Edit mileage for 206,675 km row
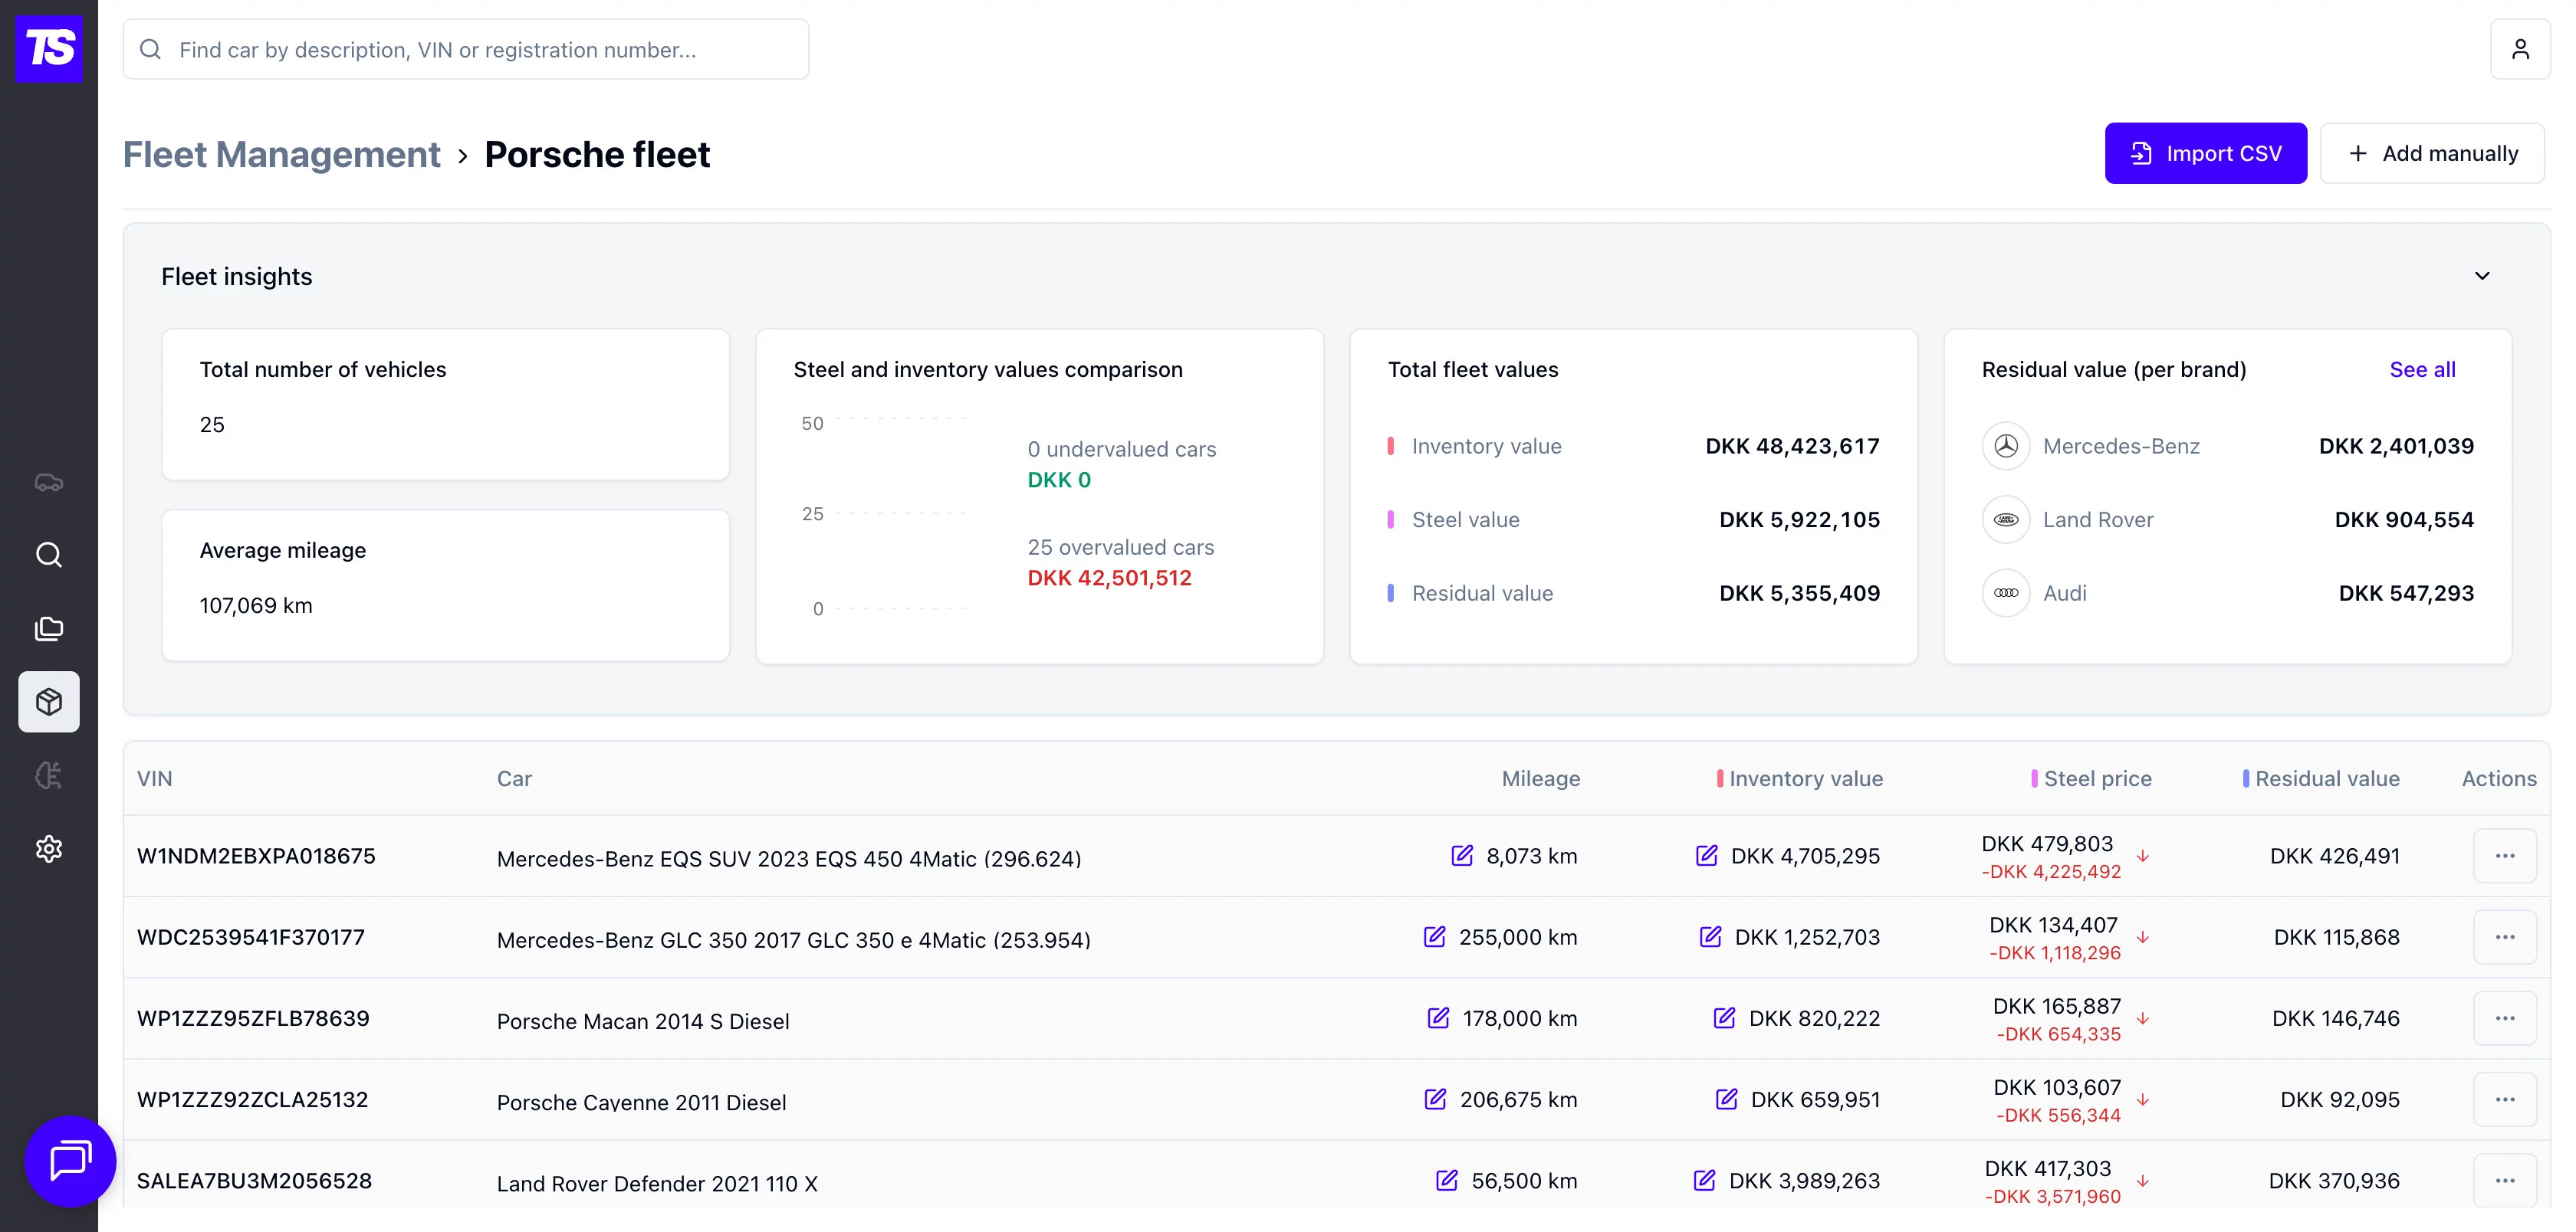 [x=1435, y=1099]
